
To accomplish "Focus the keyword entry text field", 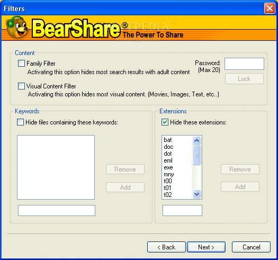I will coord(57,211).
